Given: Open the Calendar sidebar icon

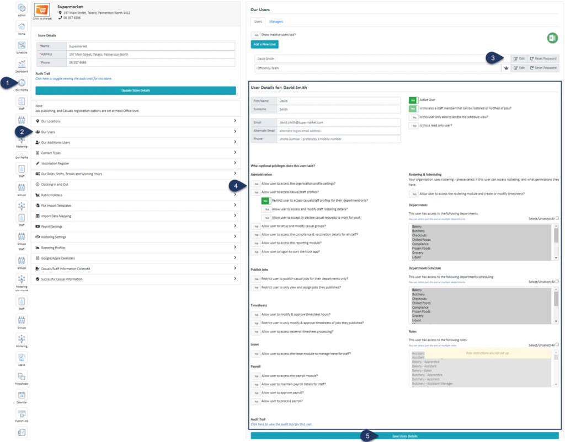Looking at the screenshot, I should coord(22,395).
